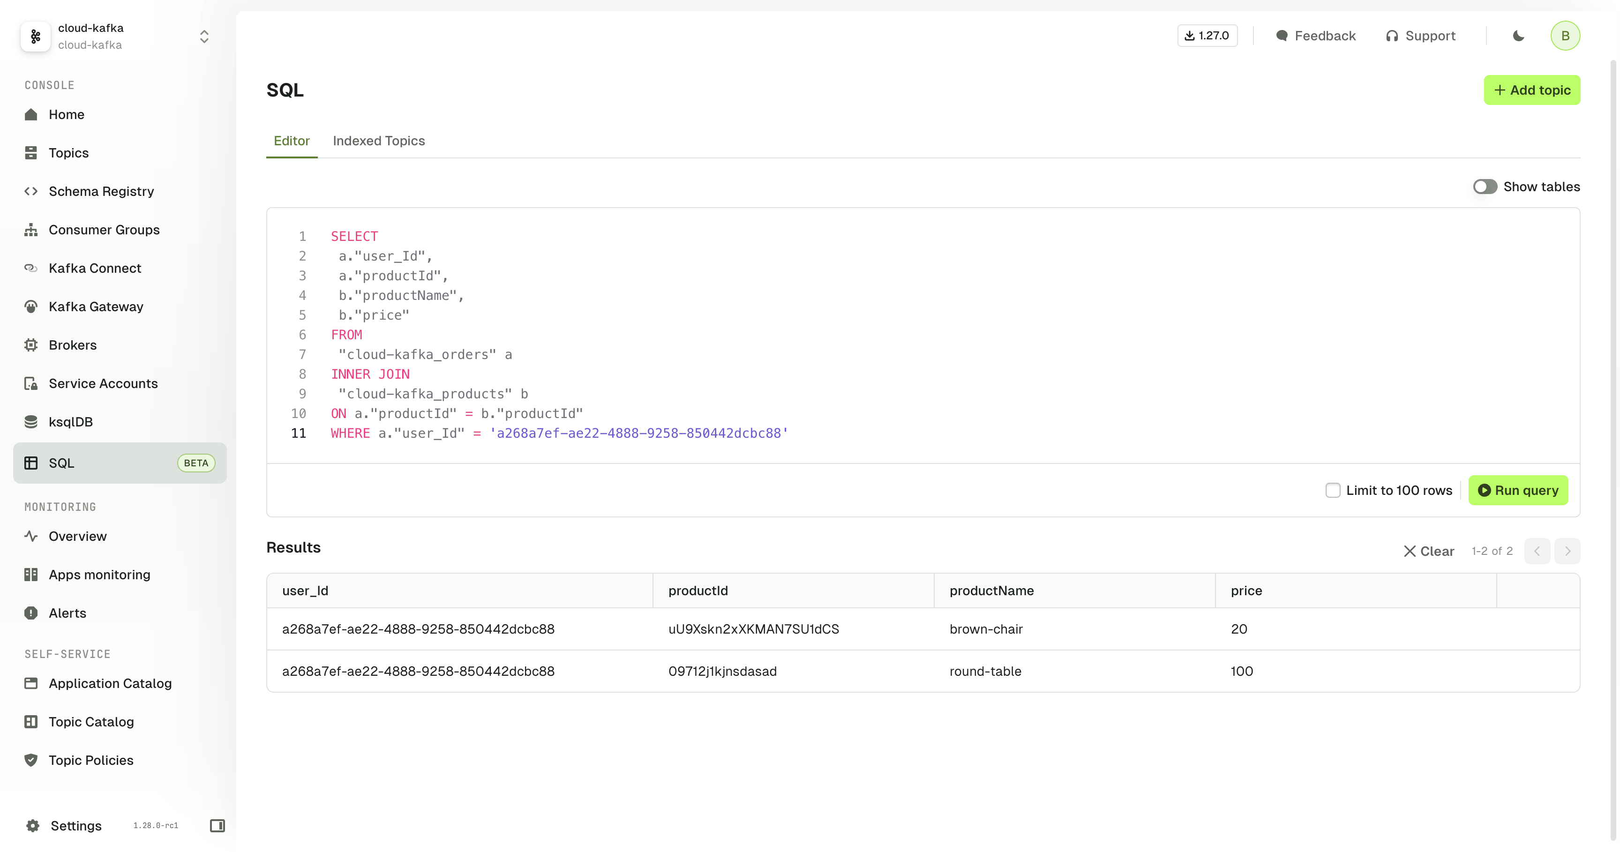Click the SELECT keyword on line 1
The image size is (1620, 852).
[354, 236]
